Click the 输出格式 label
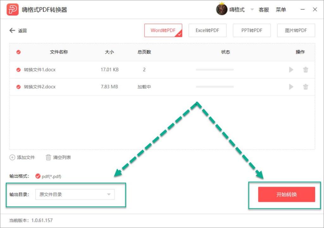This screenshot has height=228, width=324. click(19, 176)
